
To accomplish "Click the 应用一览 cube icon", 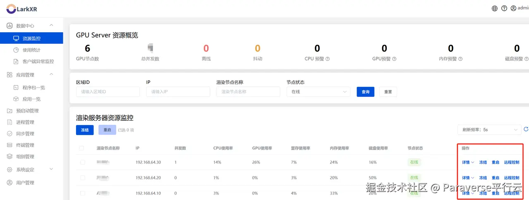I will click(x=16, y=99).
